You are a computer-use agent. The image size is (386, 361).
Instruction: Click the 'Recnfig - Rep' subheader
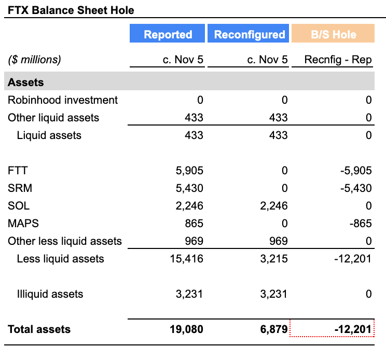pos(338,60)
